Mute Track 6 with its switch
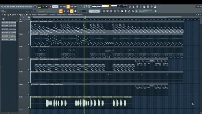The height and width of the screenshot is (114, 202). (29, 95)
